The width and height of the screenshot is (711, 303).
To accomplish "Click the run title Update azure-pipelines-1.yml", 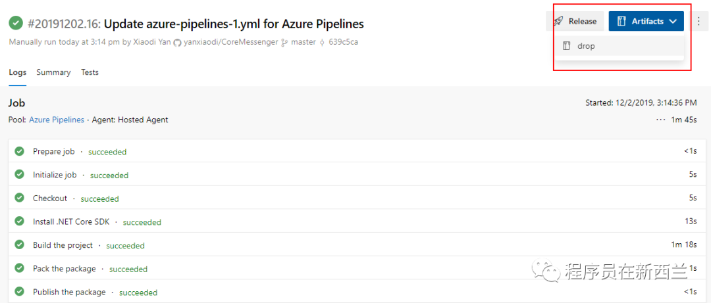I will click(x=234, y=24).
